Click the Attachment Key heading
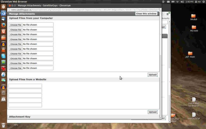 pos(20,117)
